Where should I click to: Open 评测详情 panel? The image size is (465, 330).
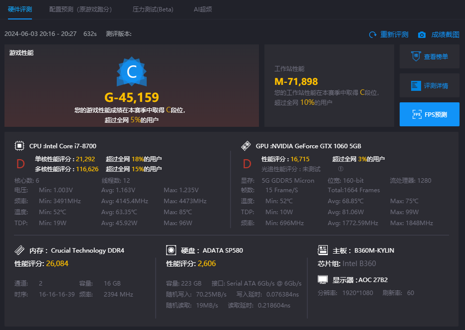(x=429, y=85)
